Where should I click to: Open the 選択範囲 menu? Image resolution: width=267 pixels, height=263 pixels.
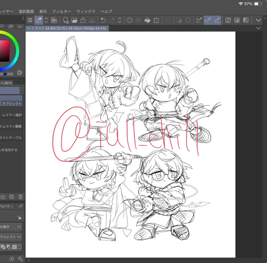pos(26,11)
